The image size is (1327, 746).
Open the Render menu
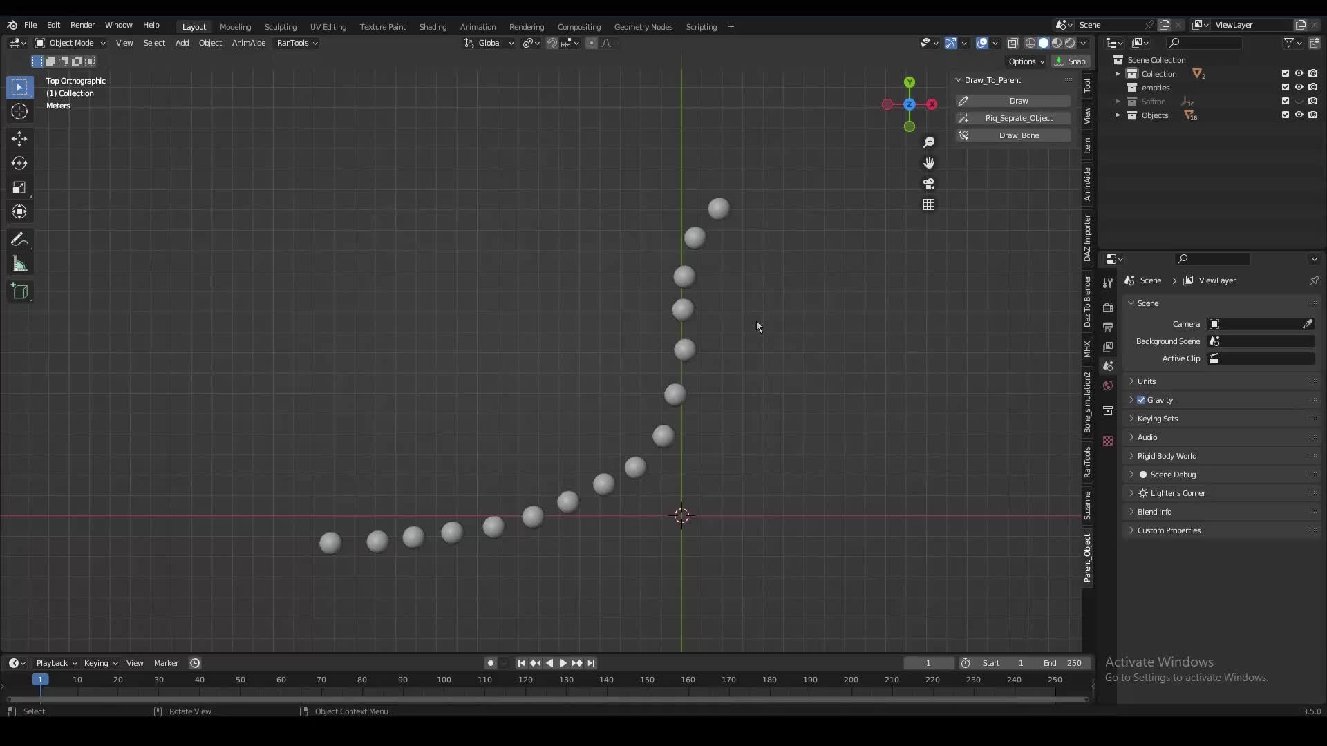click(83, 25)
